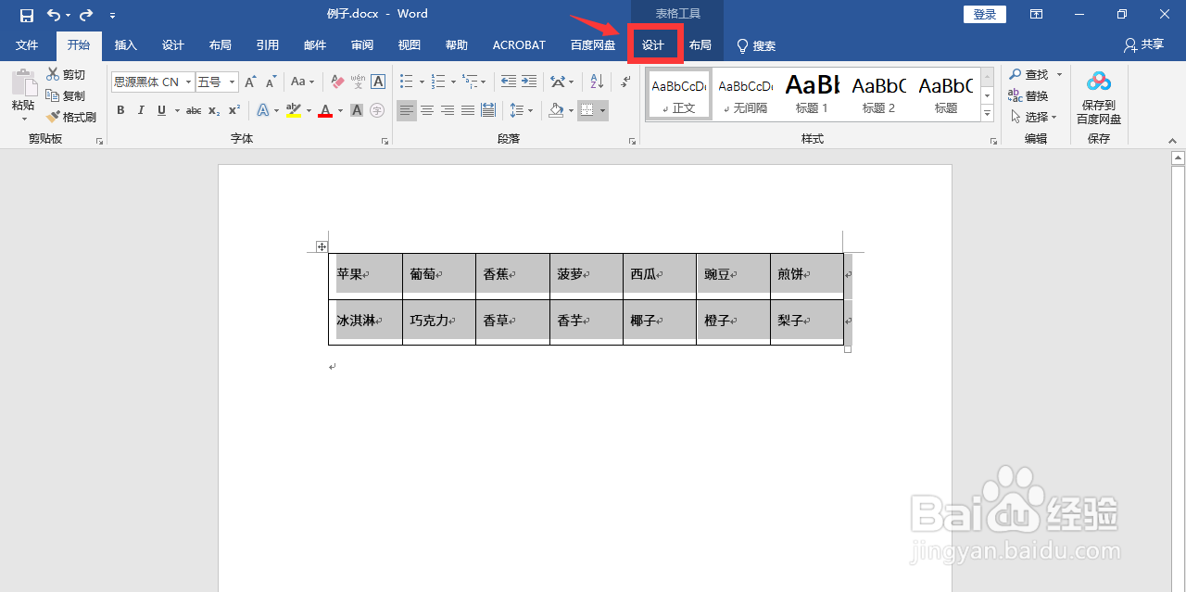1186x592 pixels.
Task: Open the 表格工具 设计 tab
Action: pyautogui.click(x=655, y=44)
